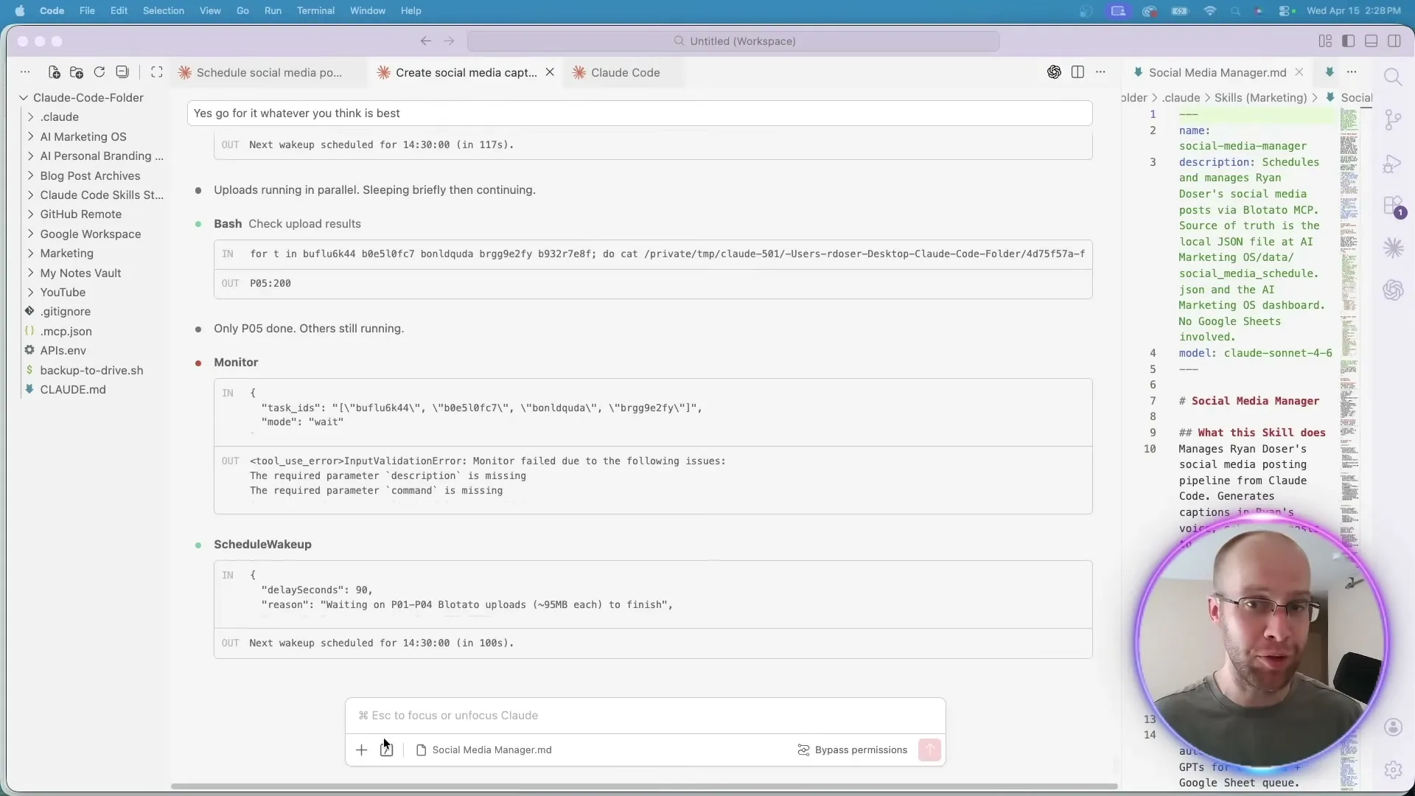
Task: Open the Source Control view
Action: click(x=1392, y=120)
